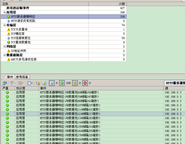Click info icon beside TCP连接被复位
This screenshot has width=185, height=144.
coord(9,38)
